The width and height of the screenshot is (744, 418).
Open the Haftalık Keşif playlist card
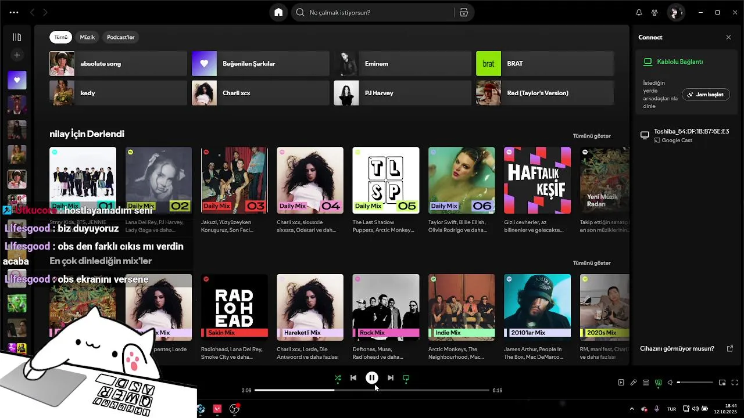point(537,190)
